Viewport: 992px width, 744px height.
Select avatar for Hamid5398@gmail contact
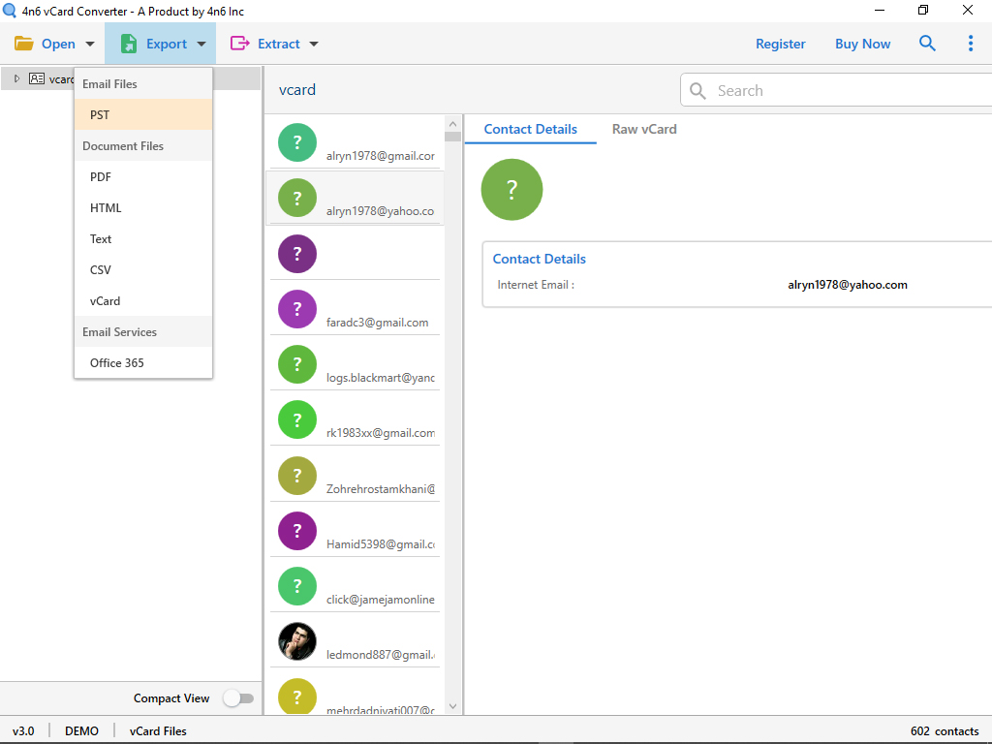(x=297, y=530)
